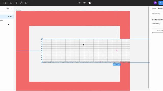163x91 pixels.
Task: Open the Boolean operations dropdown arrow
Action: pyautogui.click(x=92, y=3)
